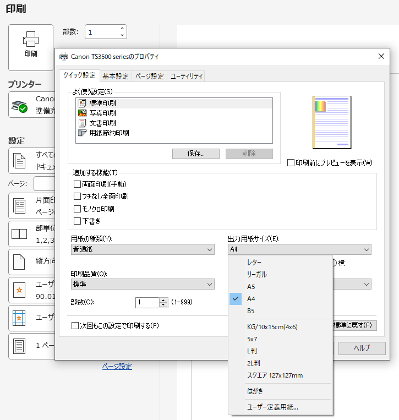This screenshot has width=399, height=420.
Task: Enable 両面印刷(手動) checkbox
Action: 77,184
